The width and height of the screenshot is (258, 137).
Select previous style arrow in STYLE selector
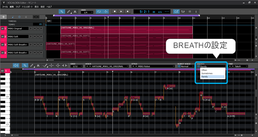coord(133,66)
